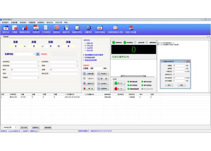This screenshot has height=151, width=211.
Task: Enable the 打印前先预览 checkbox
Action: 84,57
